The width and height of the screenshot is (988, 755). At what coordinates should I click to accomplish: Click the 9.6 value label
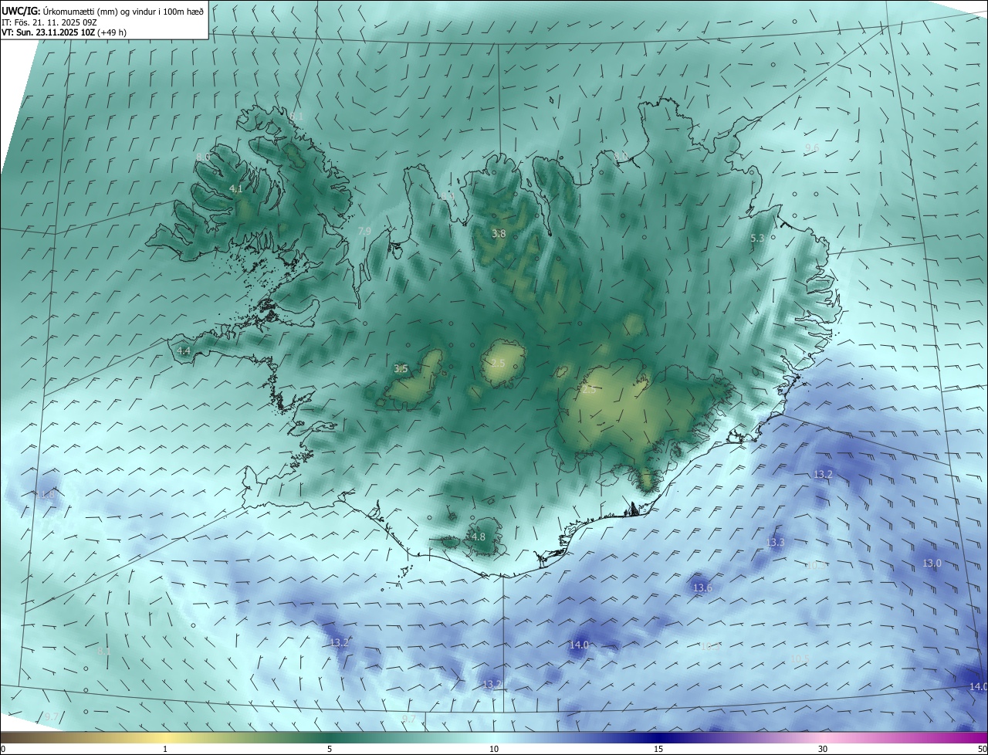pos(812,148)
